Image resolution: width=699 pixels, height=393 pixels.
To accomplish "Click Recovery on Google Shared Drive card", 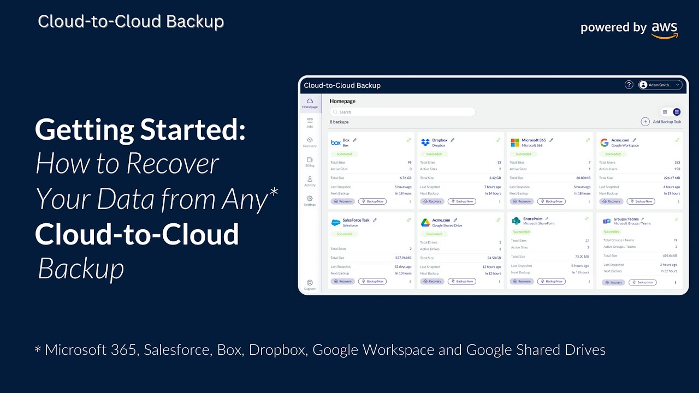I will 432,282.
